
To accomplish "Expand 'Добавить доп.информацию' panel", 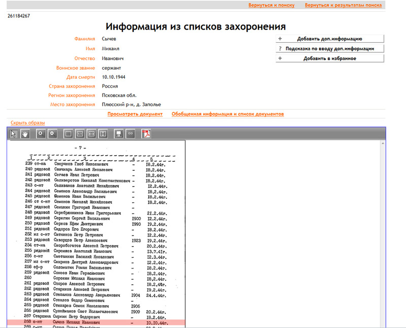I will pyautogui.click(x=330, y=39).
